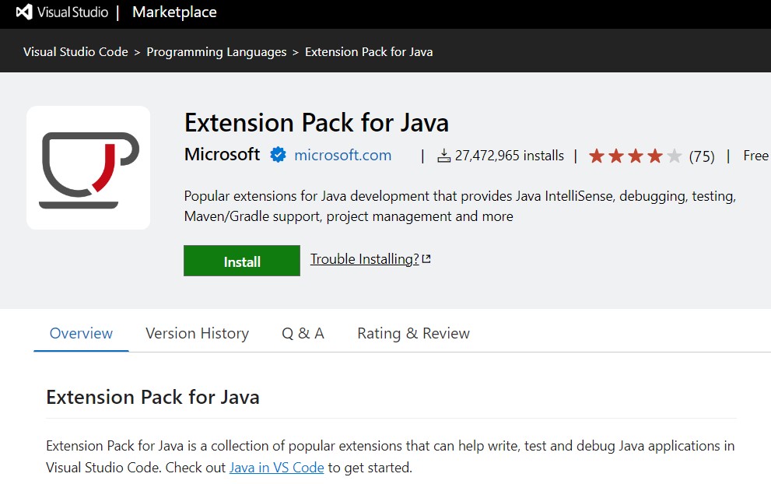Switch to the Version History tab
The width and height of the screenshot is (771, 484).
pyautogui.click(x=197, y=334)
